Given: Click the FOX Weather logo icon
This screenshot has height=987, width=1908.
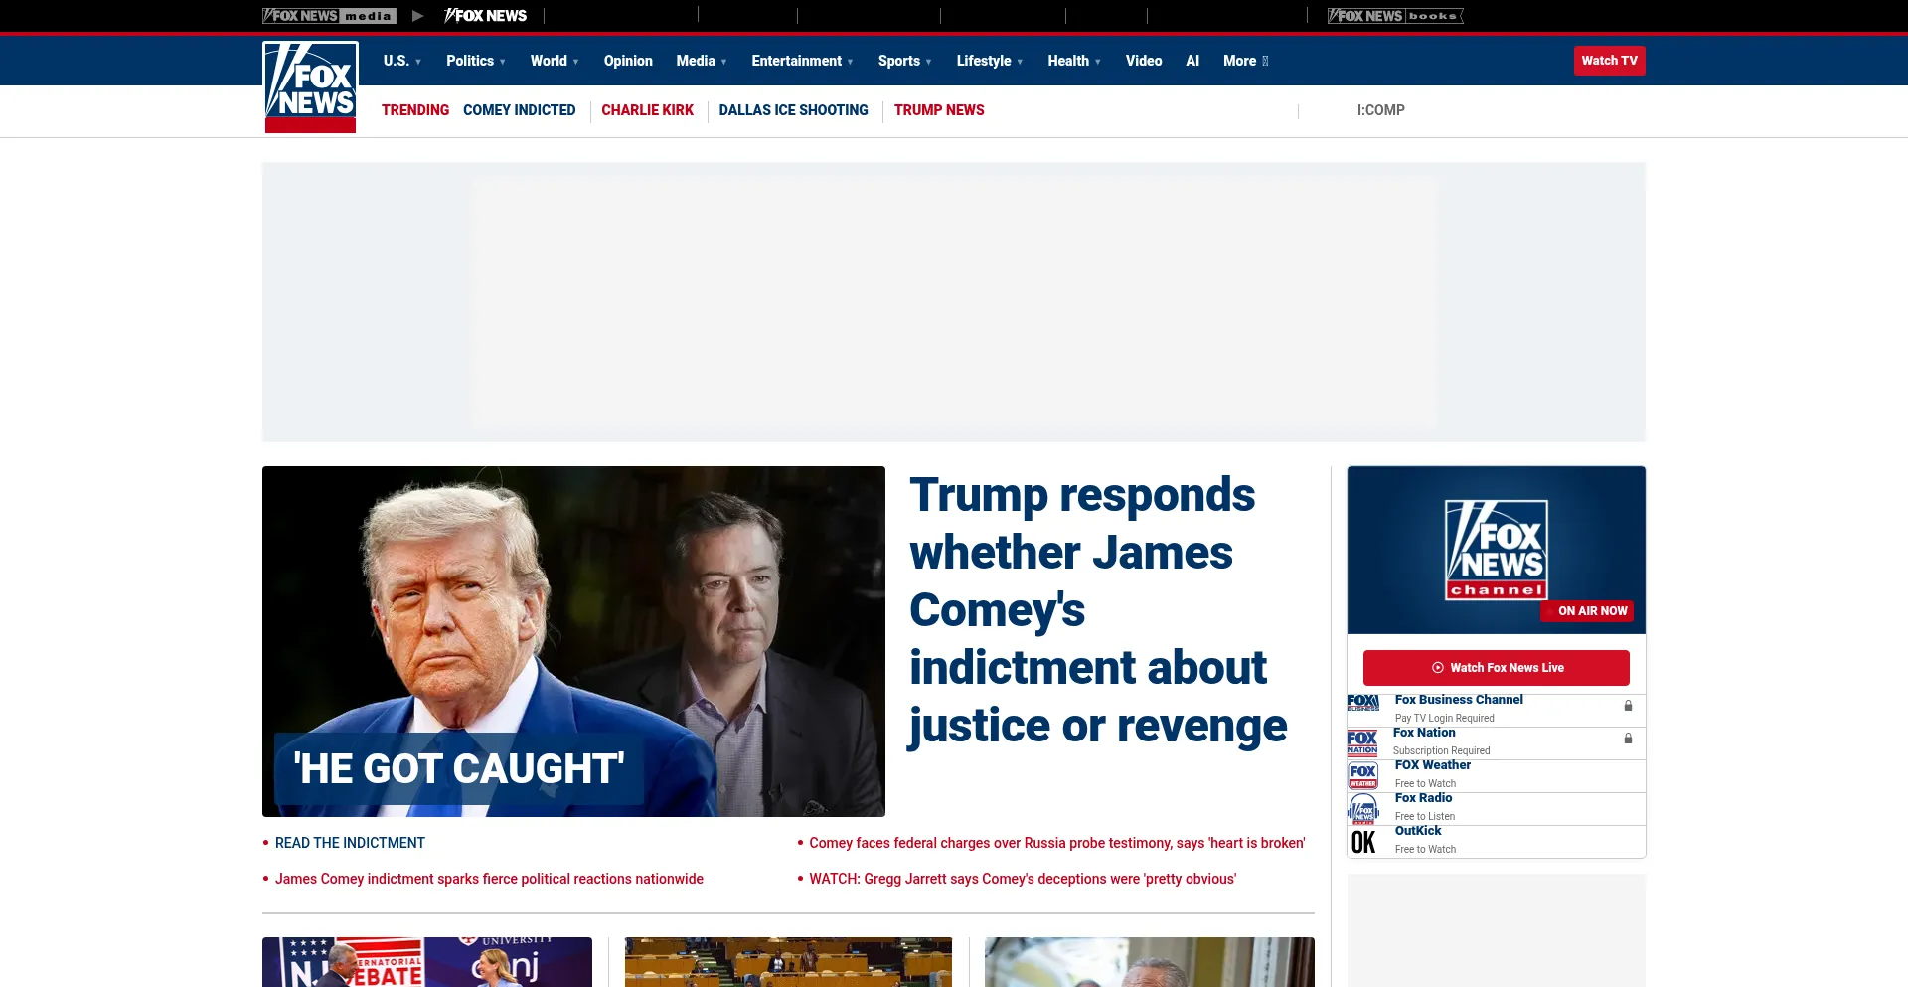Looking at the screenshot, I should (1363, 775).
